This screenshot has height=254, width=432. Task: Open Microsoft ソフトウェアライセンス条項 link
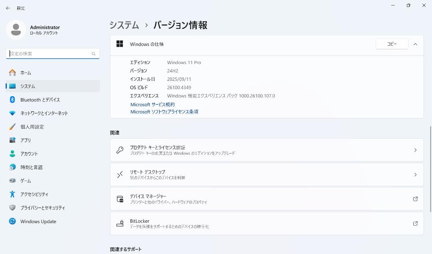click(164, 111)
